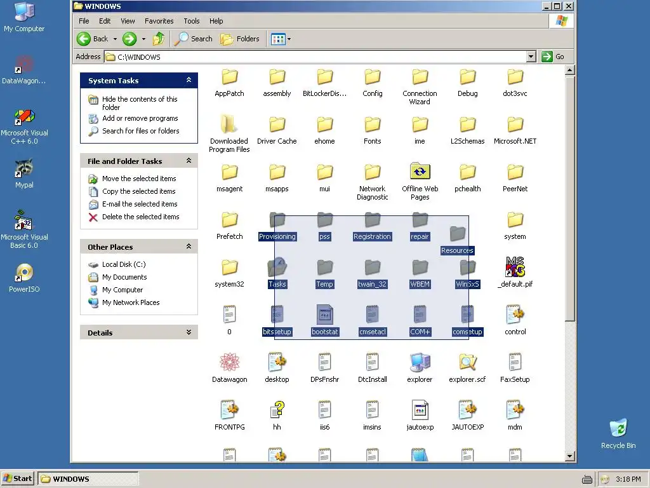This screenshot has width=650, height=488.
Task: Click Delete the selected items
Action: pos(140,217)
